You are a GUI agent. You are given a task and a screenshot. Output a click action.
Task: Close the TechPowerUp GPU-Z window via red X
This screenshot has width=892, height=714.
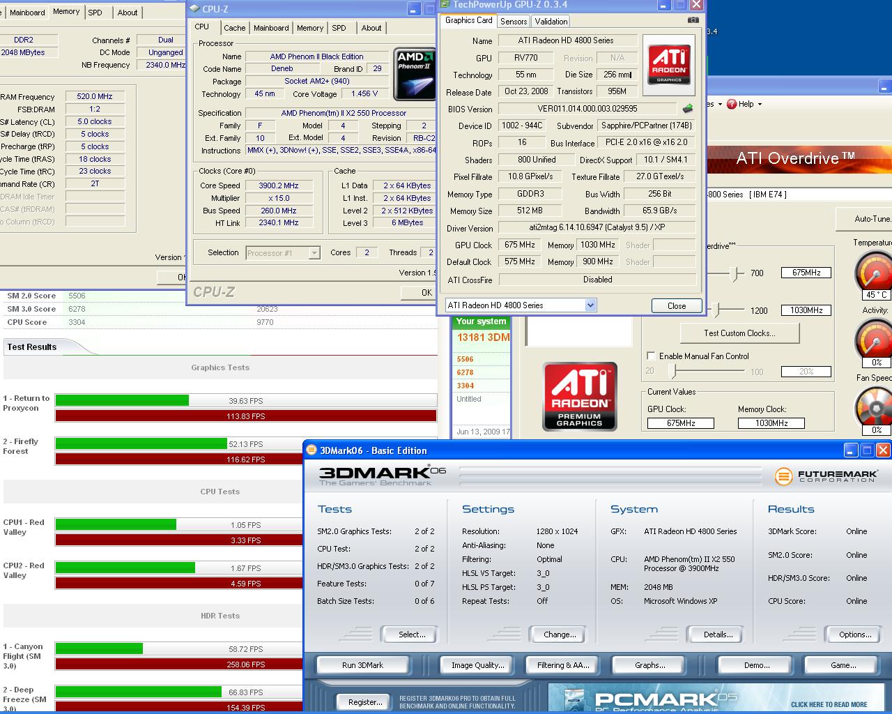point(696,5)
